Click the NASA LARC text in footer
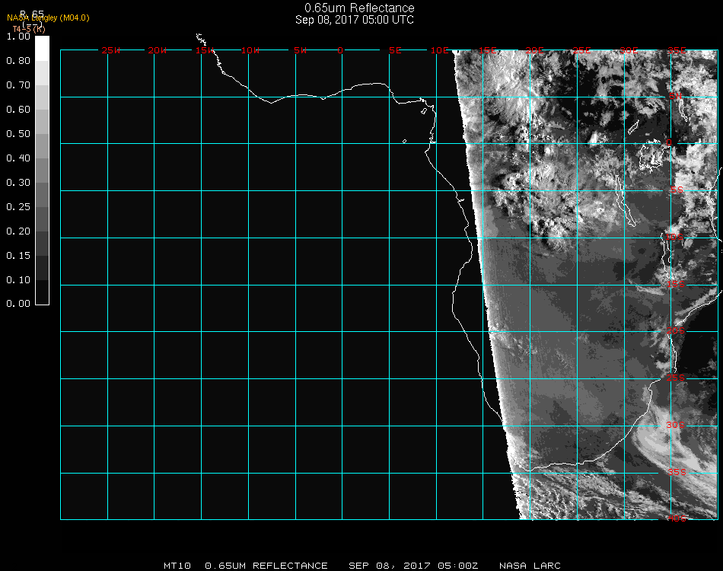 [x=530, y=566]
